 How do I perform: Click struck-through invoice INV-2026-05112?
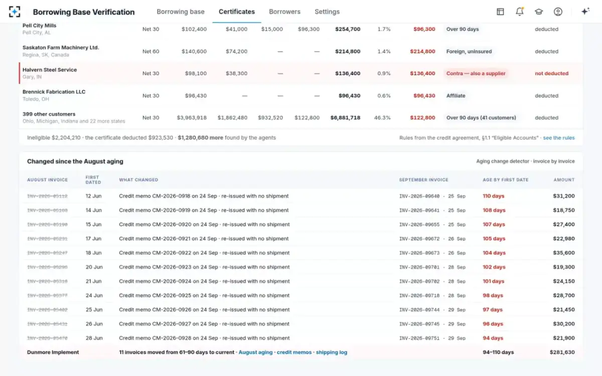(x=47, y=196)
